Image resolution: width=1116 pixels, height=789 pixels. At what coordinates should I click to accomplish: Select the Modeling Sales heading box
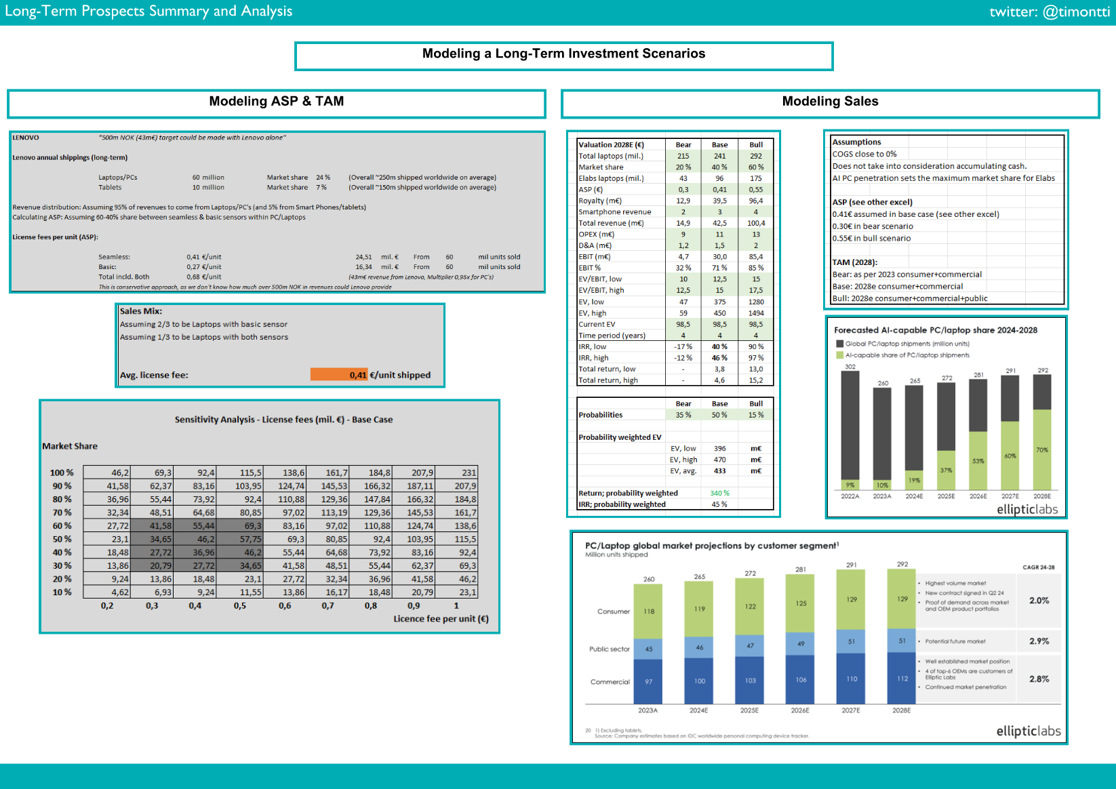click(830, 102)
